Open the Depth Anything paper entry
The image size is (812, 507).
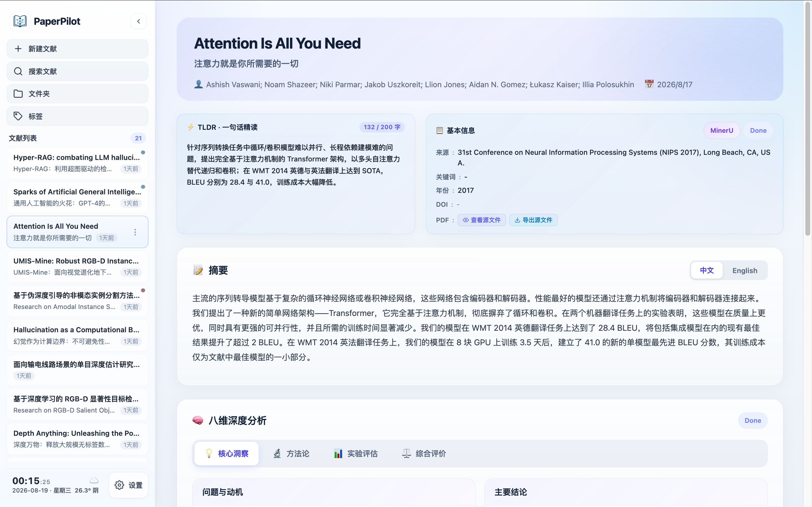coord(78,439)
